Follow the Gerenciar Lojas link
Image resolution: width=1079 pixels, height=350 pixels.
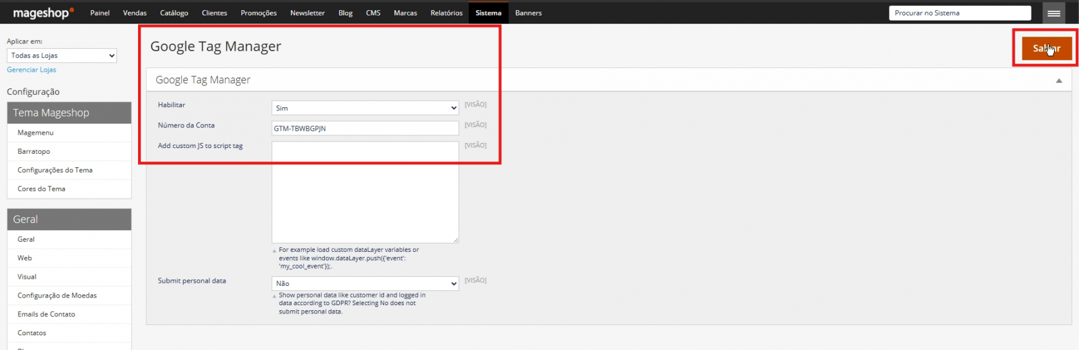click(31, 70)
